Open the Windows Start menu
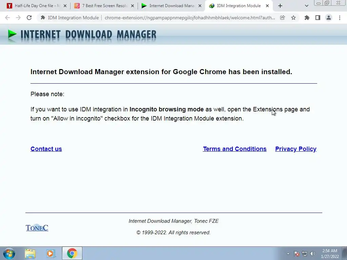Image resolution: width=347 pixels, height=260 pixels. (x=9, y=253)
